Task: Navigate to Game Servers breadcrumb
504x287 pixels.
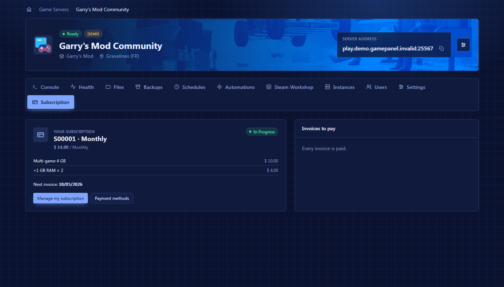Action: tap(54, 9)
